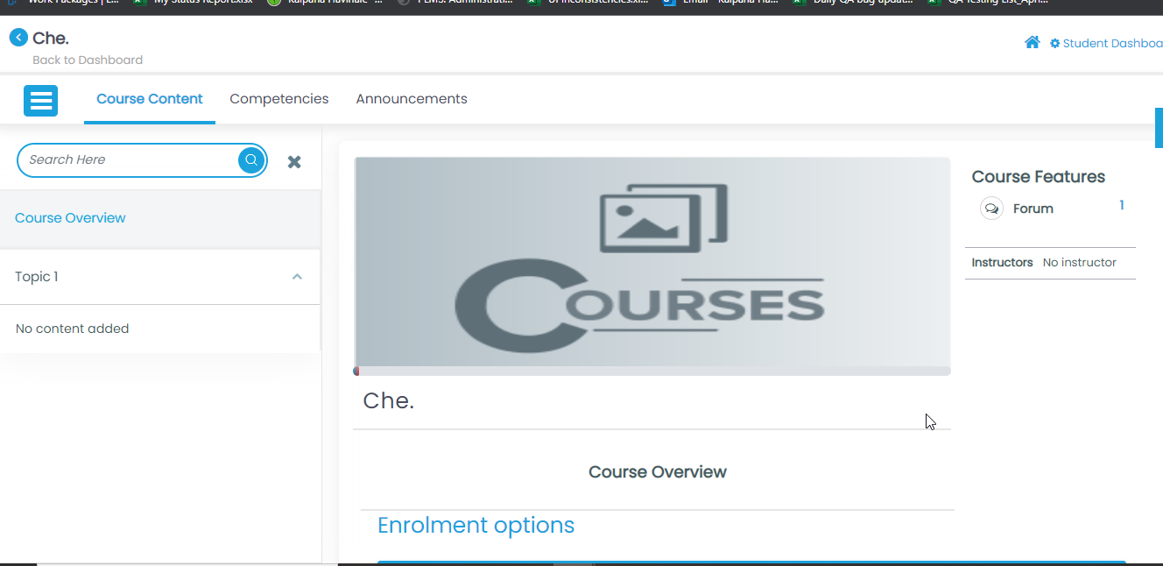
Task: Click the Forum speech bubble icon
Action: click(x=991, y=209)
